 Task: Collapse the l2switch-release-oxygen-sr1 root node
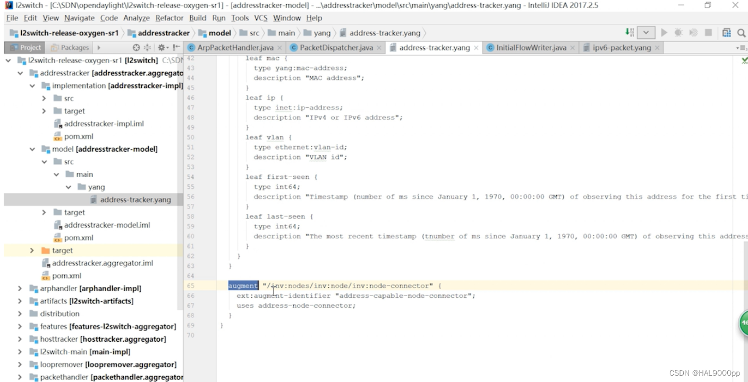8,60
